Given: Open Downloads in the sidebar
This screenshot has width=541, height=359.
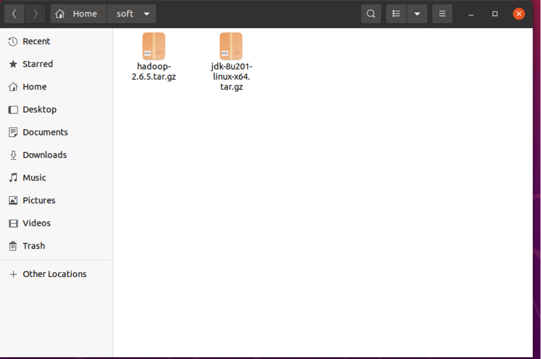Looking at the screenshot, I should 56,155.
